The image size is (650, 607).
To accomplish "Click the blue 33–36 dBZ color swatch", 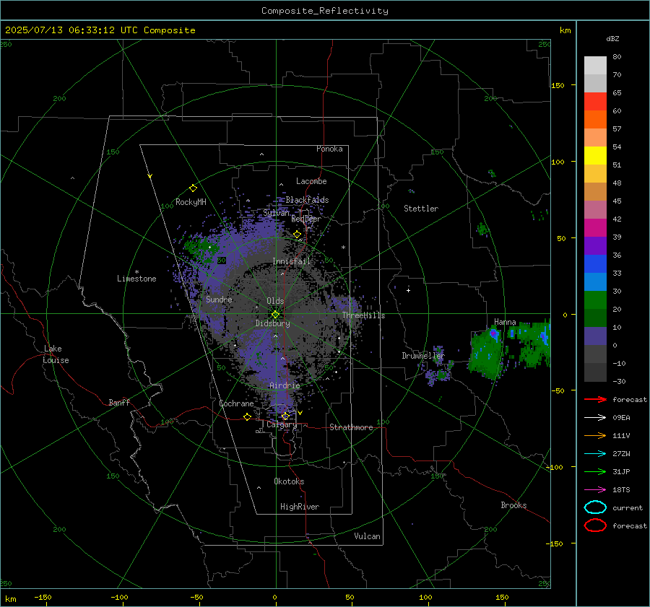I will [x=595, y=264].
